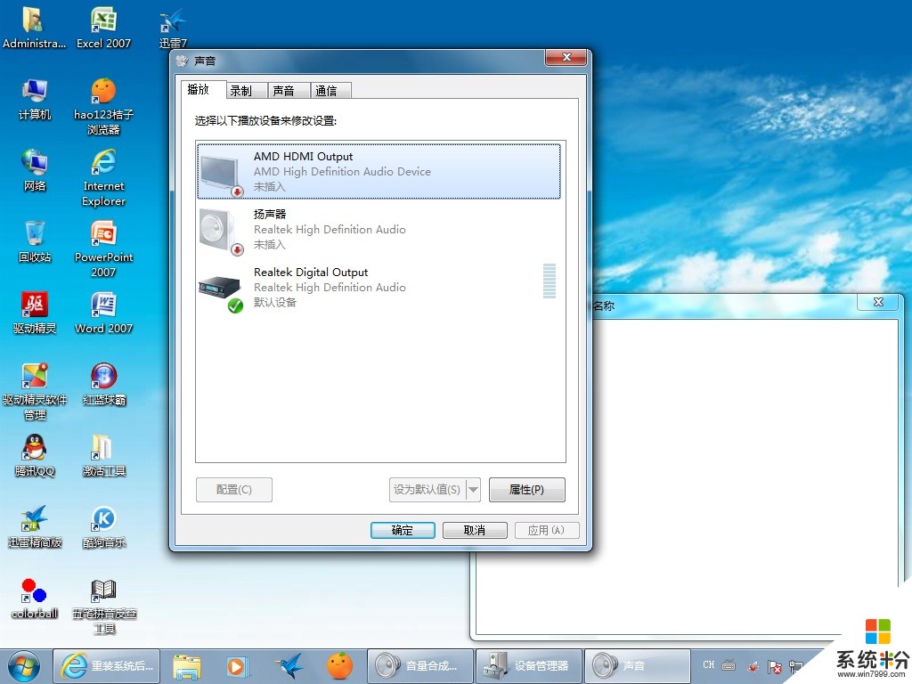This screenshot has width=912, height=684.
Task: Switch to the 音量合成 taskbar window
Action: (420, 666)
